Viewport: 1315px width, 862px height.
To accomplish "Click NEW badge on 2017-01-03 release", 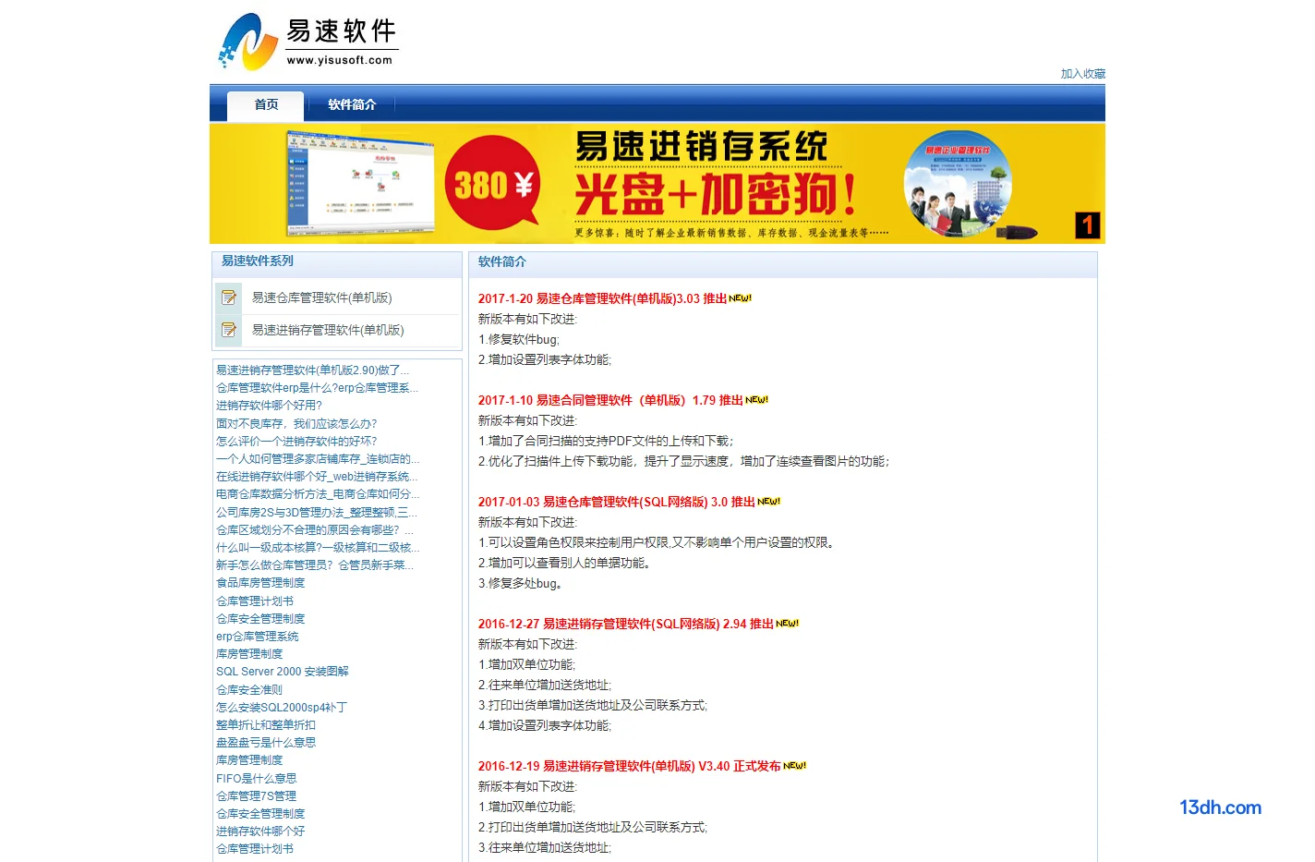I will 769,502.
